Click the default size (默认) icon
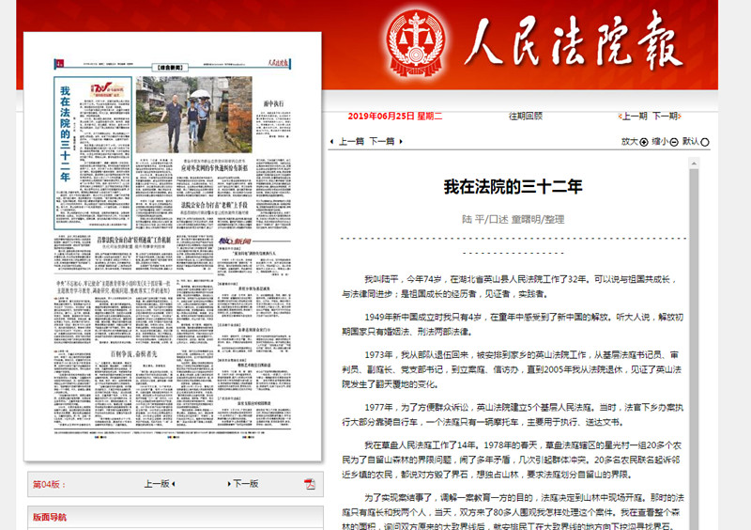Viewport: 751px width, 530px height. [705, 142]
